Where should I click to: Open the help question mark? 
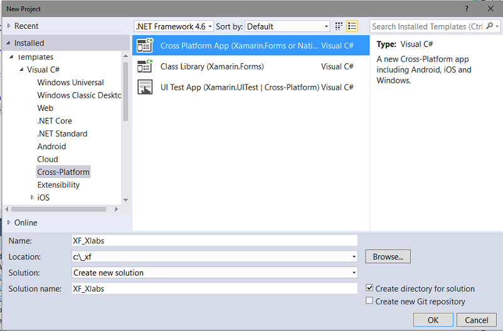tap(467, 9)
